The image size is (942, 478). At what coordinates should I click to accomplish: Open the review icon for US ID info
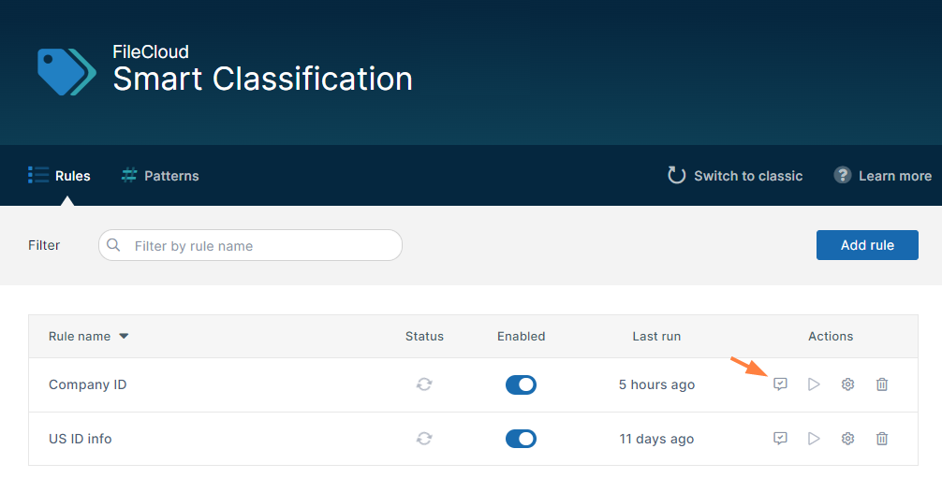[x=780, y=439]
